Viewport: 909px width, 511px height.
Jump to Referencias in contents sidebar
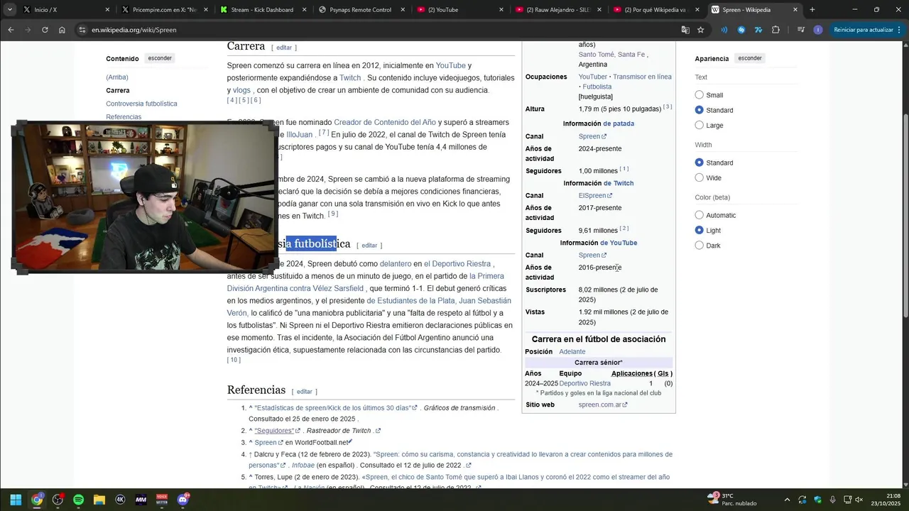point(124,117)
